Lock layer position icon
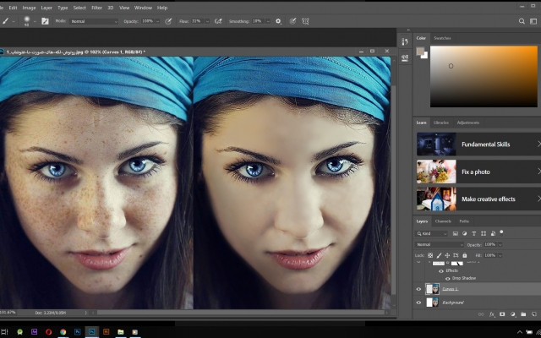 pyautogui.click(x=447, y=255)
